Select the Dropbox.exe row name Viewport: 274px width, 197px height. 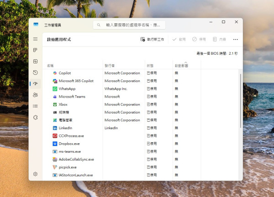(x=69, y=144)
